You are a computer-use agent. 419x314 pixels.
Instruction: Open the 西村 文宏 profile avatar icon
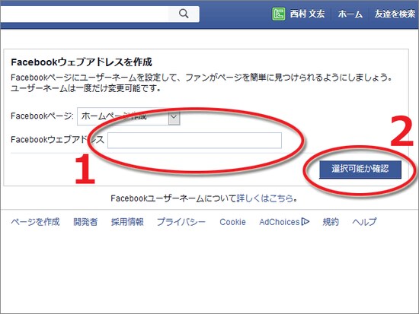click(278, 14)
